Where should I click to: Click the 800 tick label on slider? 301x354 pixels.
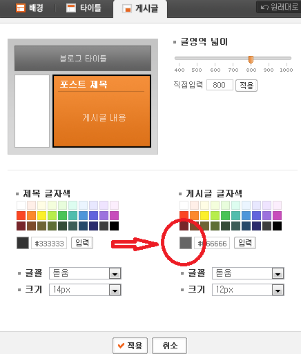251,70
